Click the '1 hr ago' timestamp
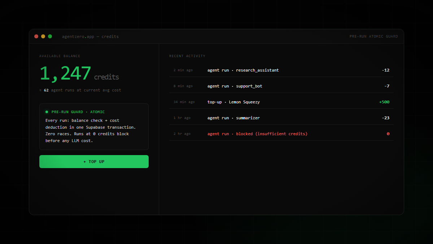This screenshot has width=433, height=244. click(x=182, y=118)
